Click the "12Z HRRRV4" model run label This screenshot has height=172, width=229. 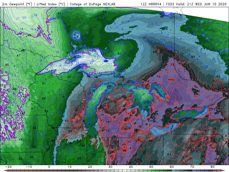[x=151, y=4]
